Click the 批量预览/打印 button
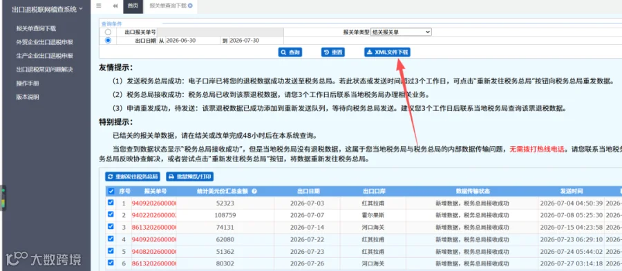This screenshot has width=622, height=271. pos(189,177)
